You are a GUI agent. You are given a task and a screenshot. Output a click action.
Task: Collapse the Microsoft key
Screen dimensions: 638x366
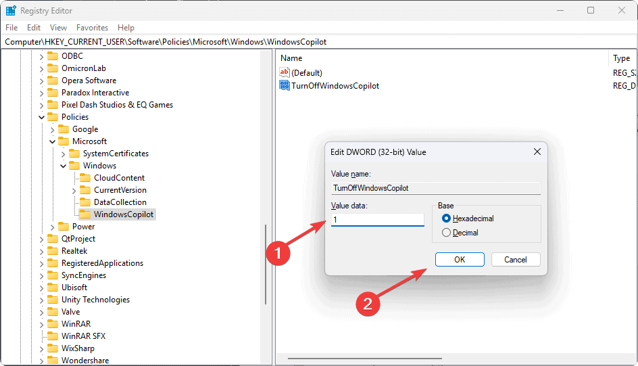(x=52, y=141)
